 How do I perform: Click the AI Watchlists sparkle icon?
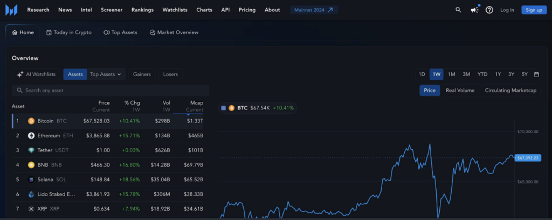(x=20, y=74)
